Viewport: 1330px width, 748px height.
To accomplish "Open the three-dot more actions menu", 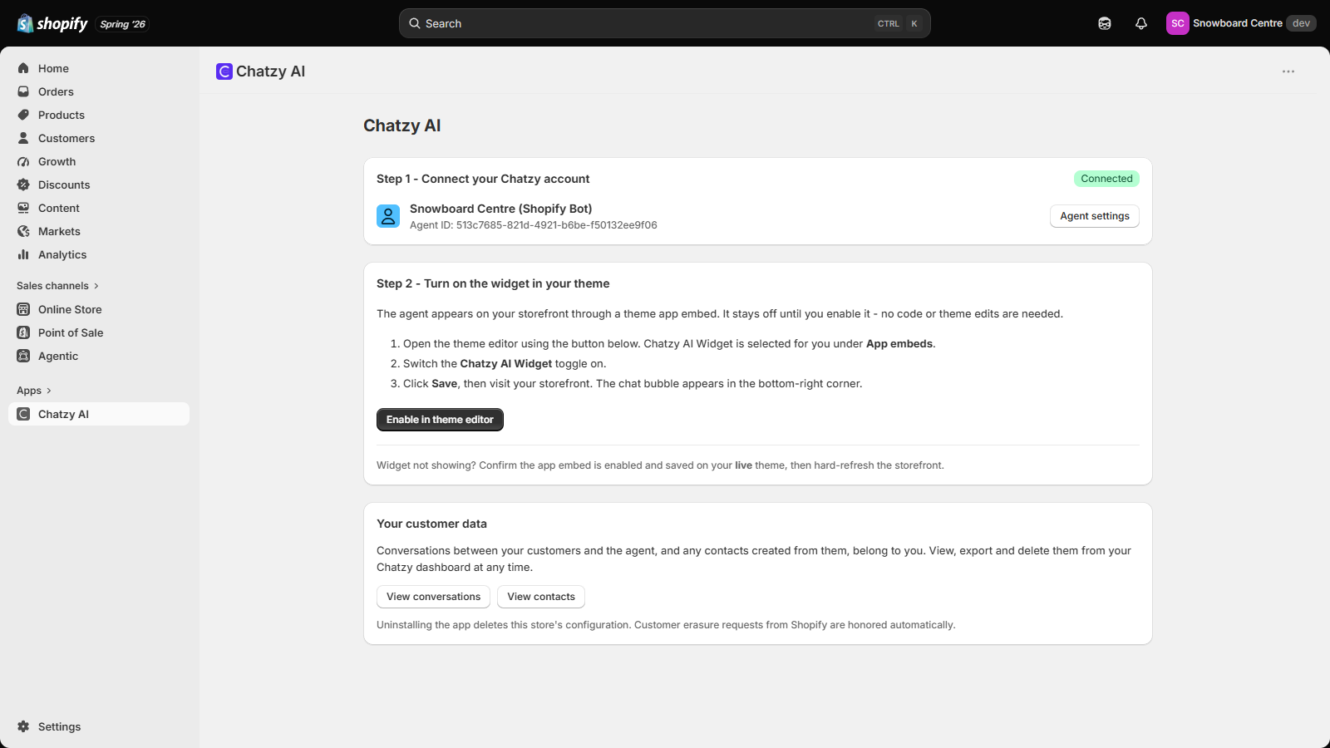I will pyautogui.click(x=1288, y=71).
